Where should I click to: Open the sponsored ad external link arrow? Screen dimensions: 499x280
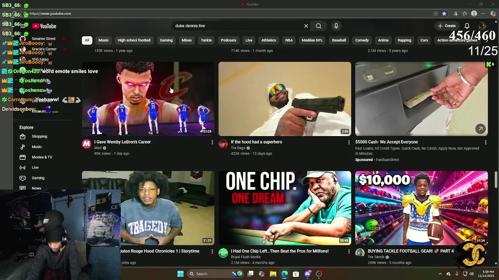coord(480,129)
